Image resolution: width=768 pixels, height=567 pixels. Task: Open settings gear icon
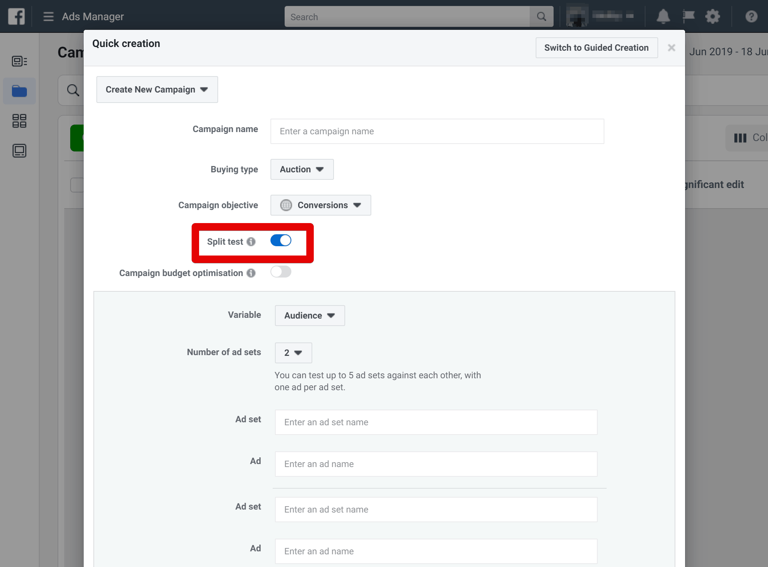[x=712, y=16]
